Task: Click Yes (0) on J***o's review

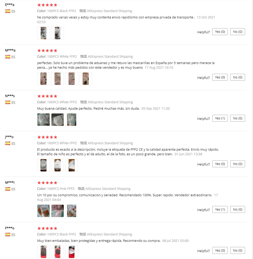Action: [x=220, y=164]
